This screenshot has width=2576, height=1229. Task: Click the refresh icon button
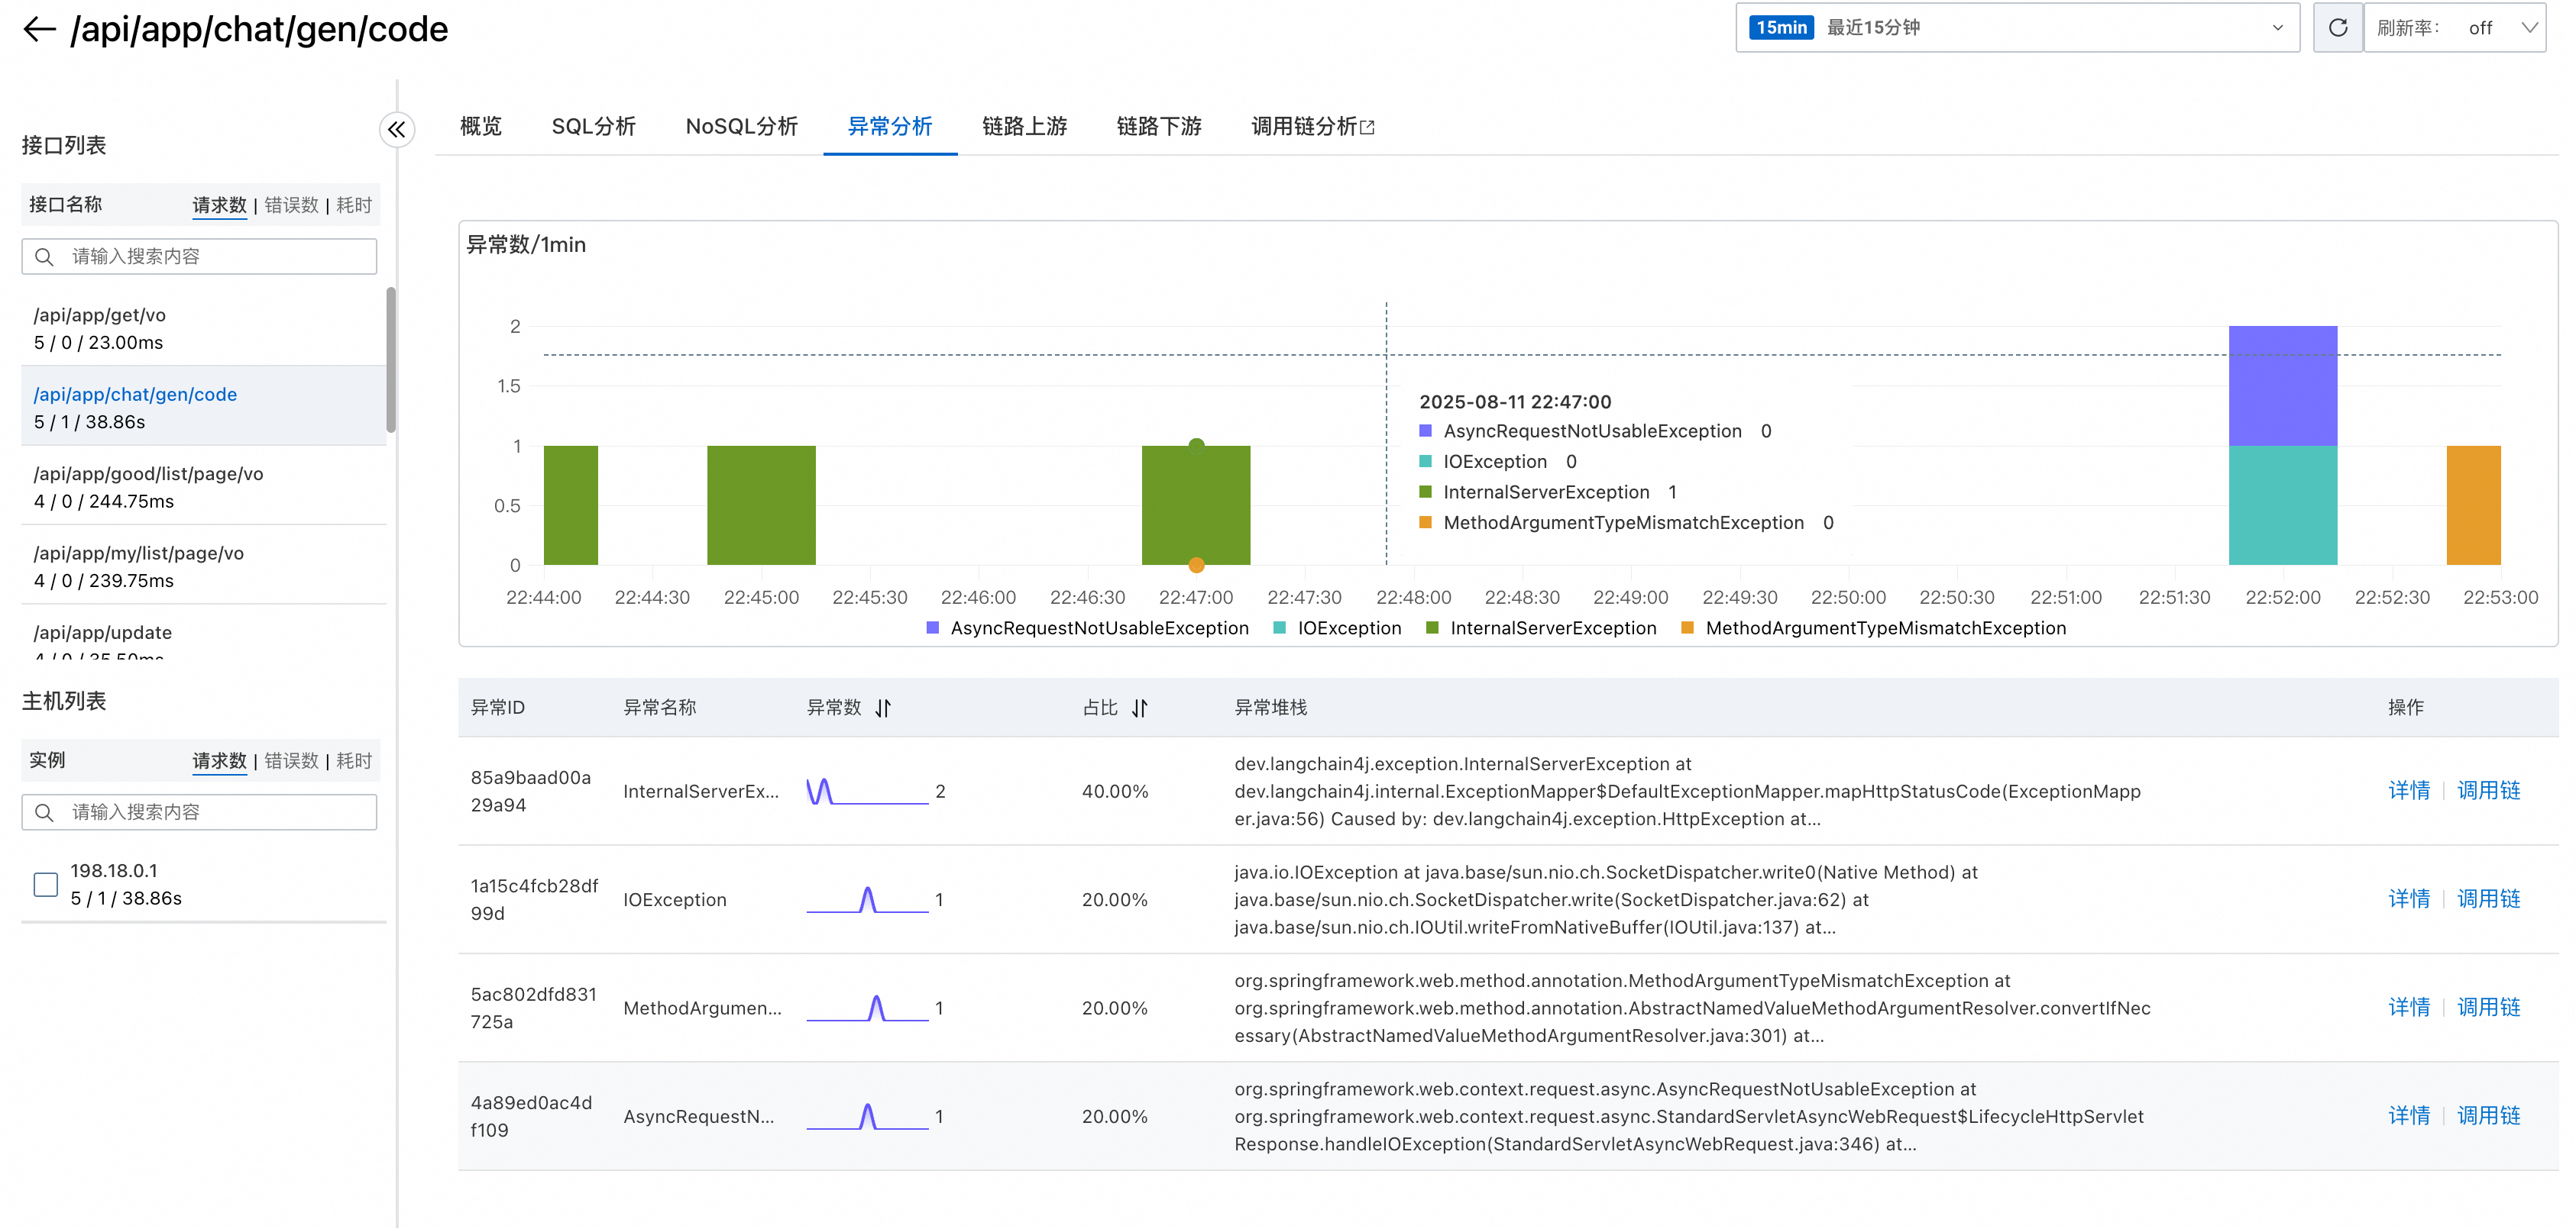[2337, 28]
